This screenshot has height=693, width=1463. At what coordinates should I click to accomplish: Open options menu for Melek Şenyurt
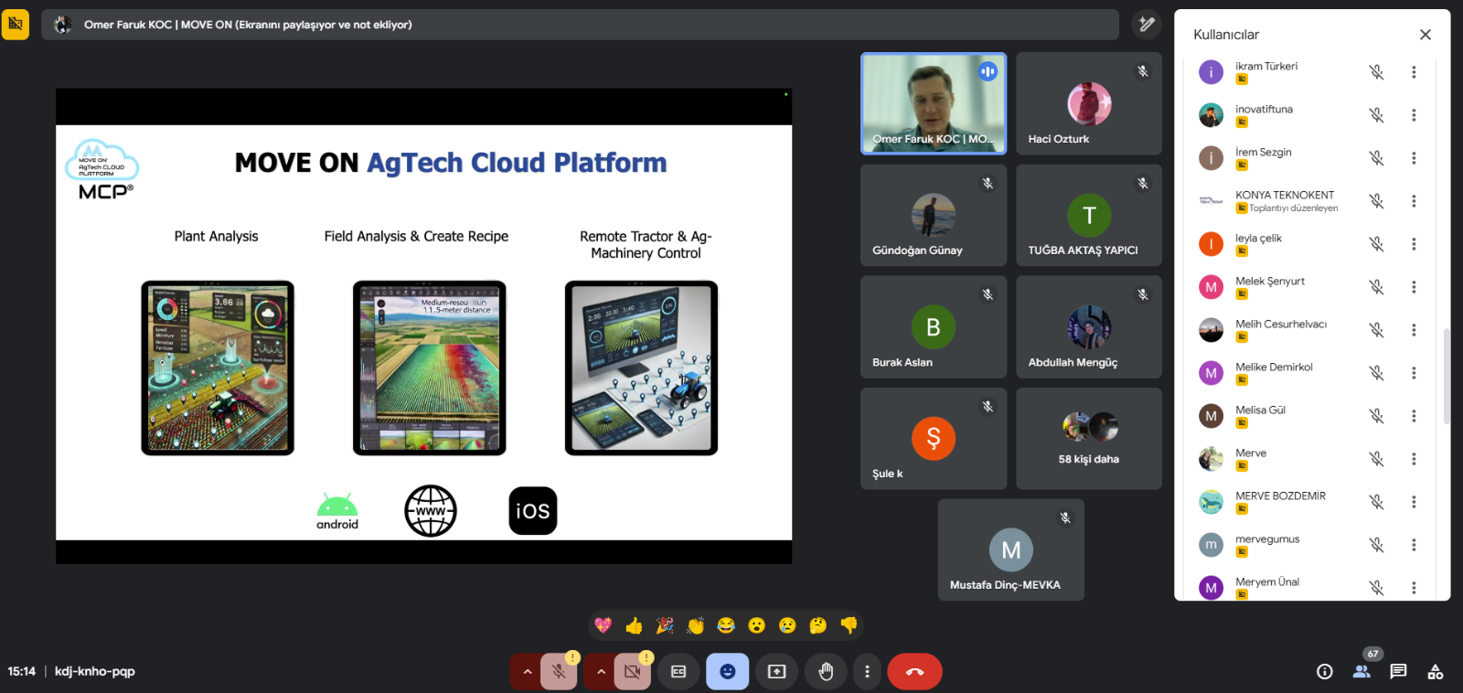(x=1414, y=287)
